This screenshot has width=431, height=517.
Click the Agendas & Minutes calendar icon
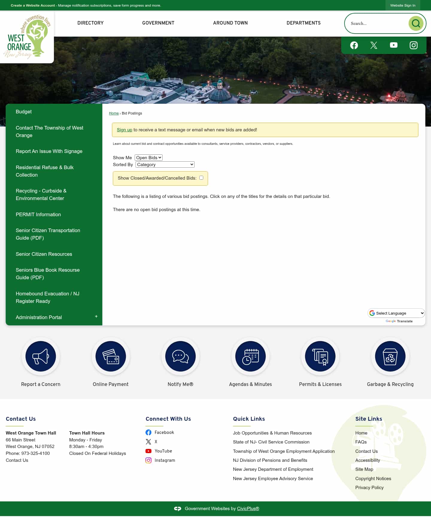[251, 356]
